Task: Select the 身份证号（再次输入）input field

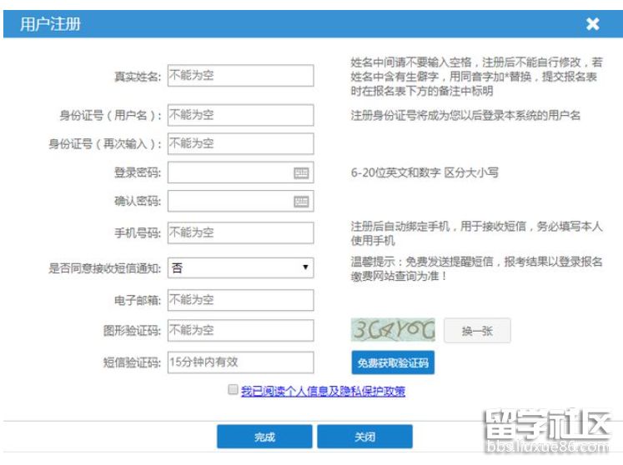Action: click(x=240, y=143)
